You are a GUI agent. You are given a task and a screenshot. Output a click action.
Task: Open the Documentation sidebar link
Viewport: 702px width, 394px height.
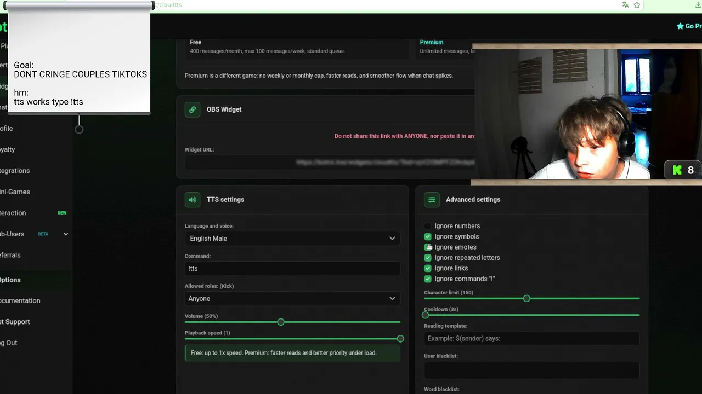(x=20, y=300)
